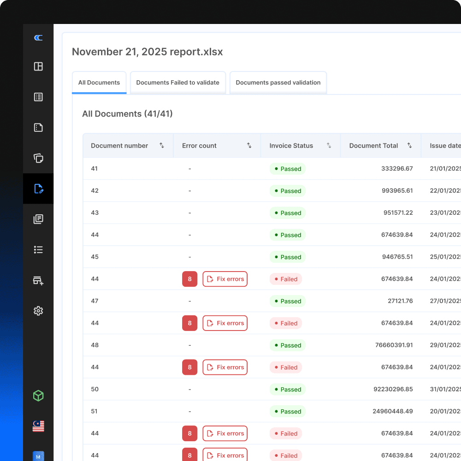Click the red error count badge showing 8
Image resolution: width=461 pixels, height=461 pixels.
point(189,279)
